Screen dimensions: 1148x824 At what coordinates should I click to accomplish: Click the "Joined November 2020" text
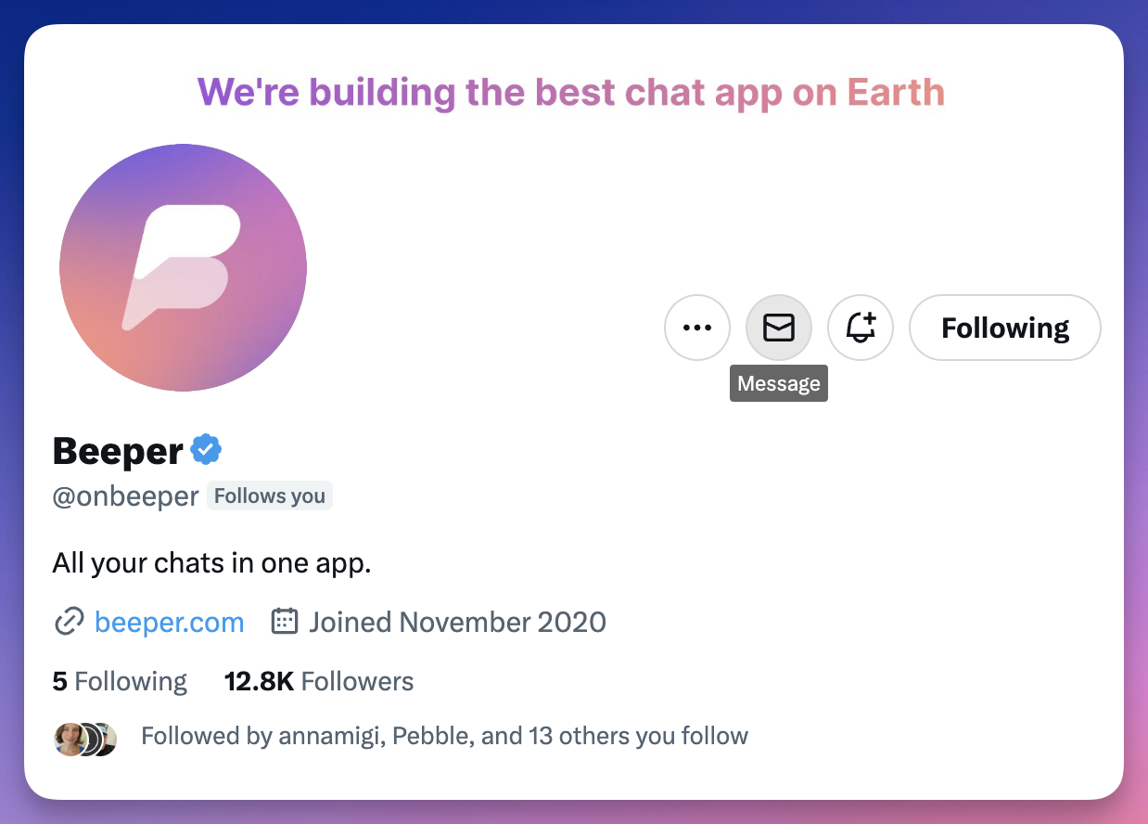457,622
